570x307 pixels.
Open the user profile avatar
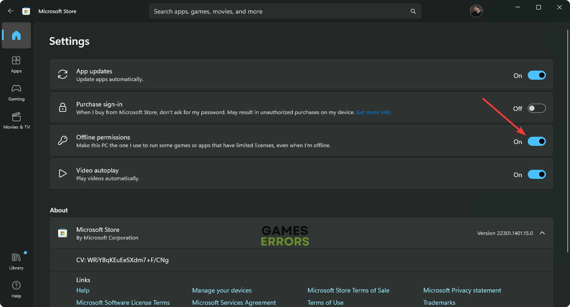476,11
